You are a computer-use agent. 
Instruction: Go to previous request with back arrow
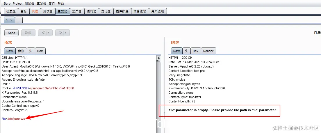[43, 33]
